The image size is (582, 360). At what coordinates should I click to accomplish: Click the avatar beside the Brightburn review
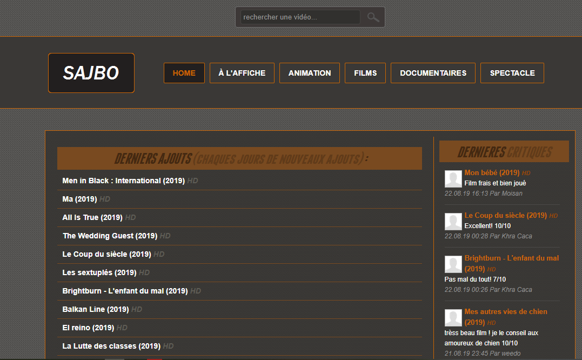click(453, 264)
